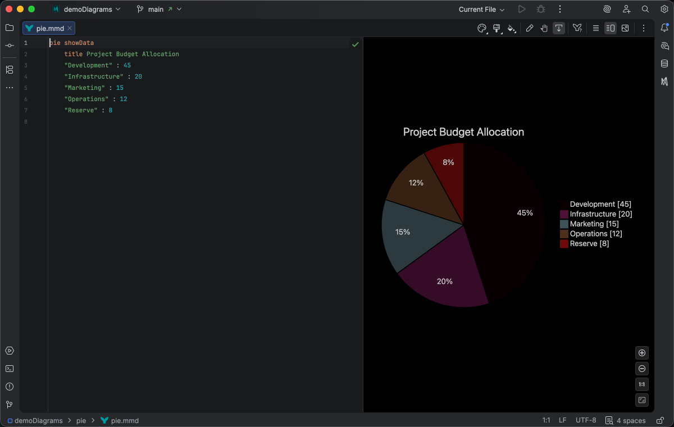The image size is (674, 427).
Task: Open the Project tool window folder icon
Action: (x=10, y=28)
